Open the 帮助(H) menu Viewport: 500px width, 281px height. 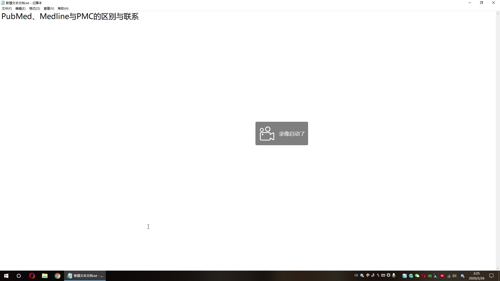pos(63,9)
